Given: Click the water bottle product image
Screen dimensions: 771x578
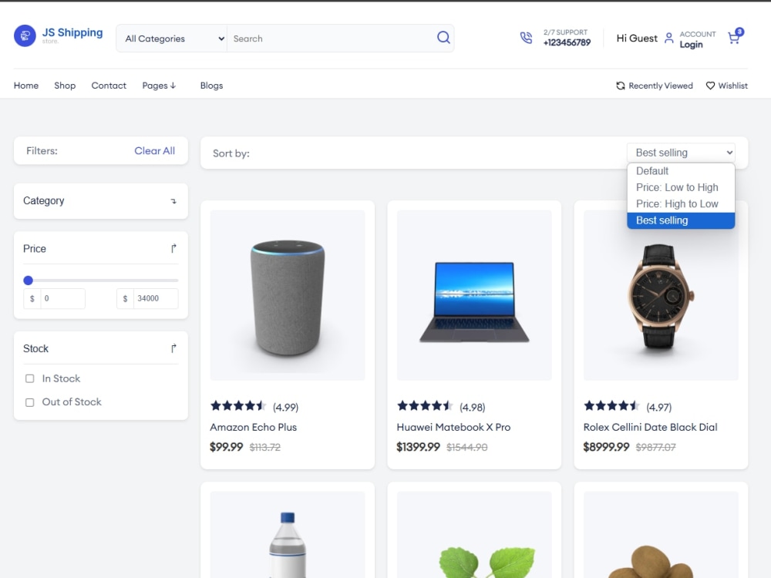Looking at the screenshot, I should click(x=287, y=535).
